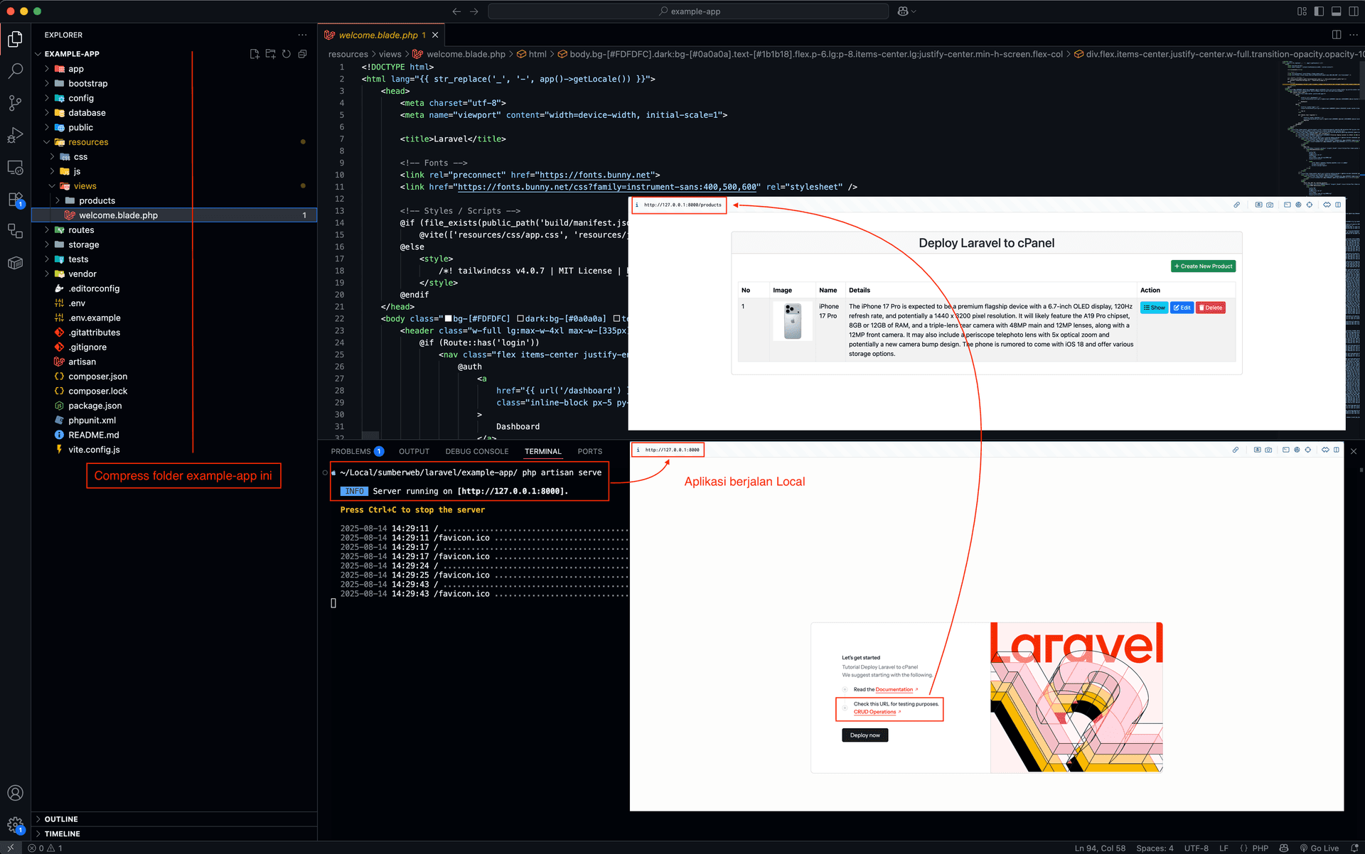The image size is (1365, 854).
Task: Open the Source Control view
Action: pyautogui.click(x=15, y=103)
